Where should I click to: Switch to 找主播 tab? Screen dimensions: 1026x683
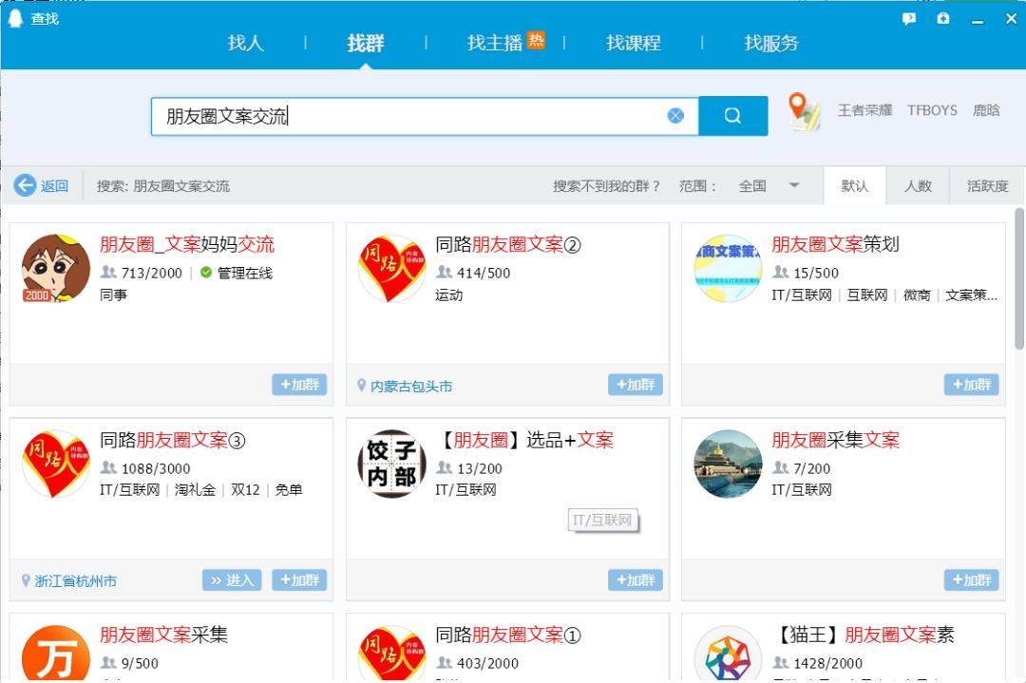(x=495, y=43)
